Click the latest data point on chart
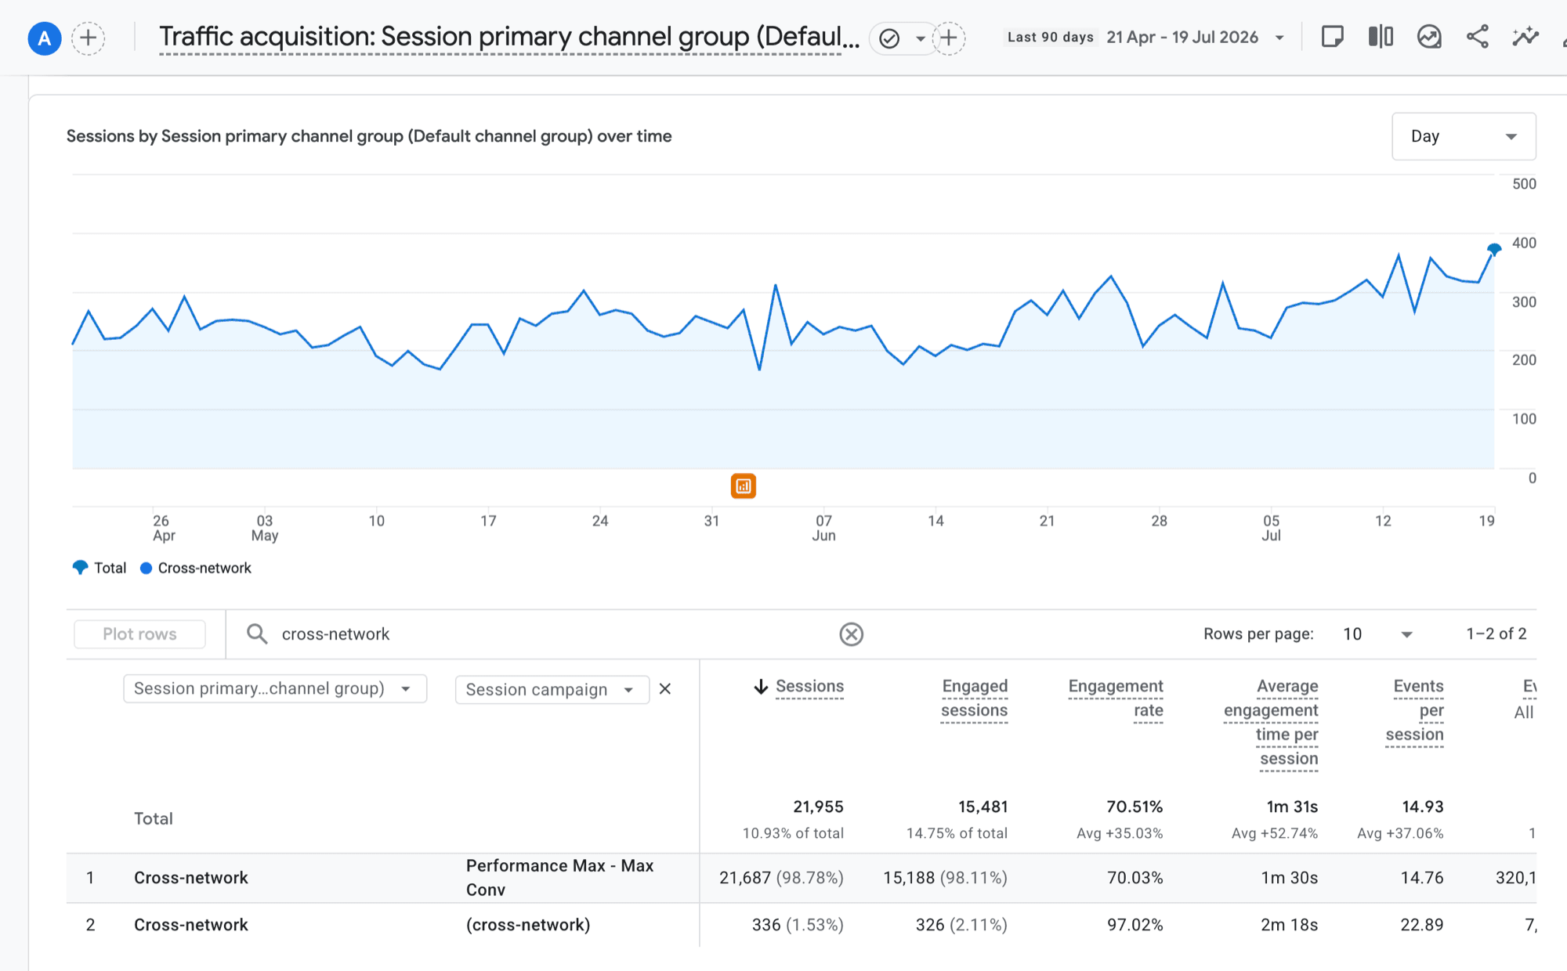 click(x=1494, y=250)
